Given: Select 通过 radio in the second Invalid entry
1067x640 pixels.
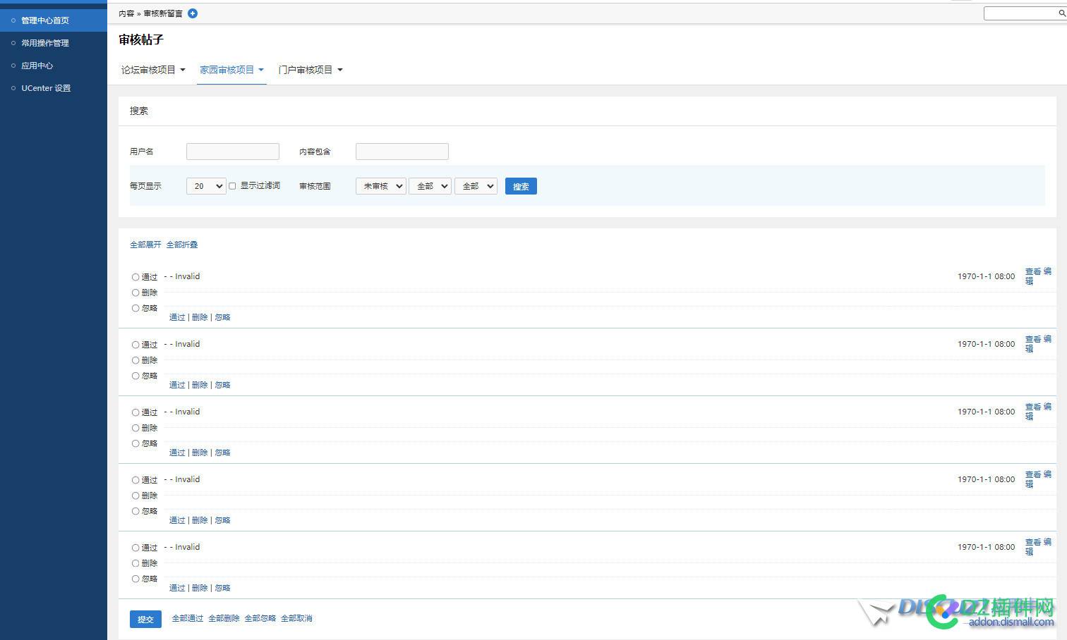Looking at the screenshot, I should click(135, 345).
